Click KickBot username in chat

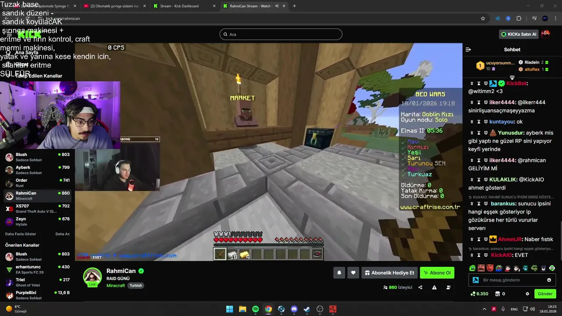pos(516,83)
